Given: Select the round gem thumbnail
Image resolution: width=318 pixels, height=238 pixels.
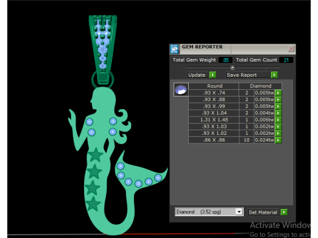Looking at the screenshot, I should [181, 89].
